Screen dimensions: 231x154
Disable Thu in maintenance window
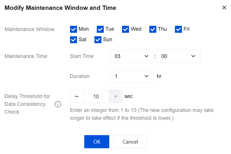click(x=153, y=29)
